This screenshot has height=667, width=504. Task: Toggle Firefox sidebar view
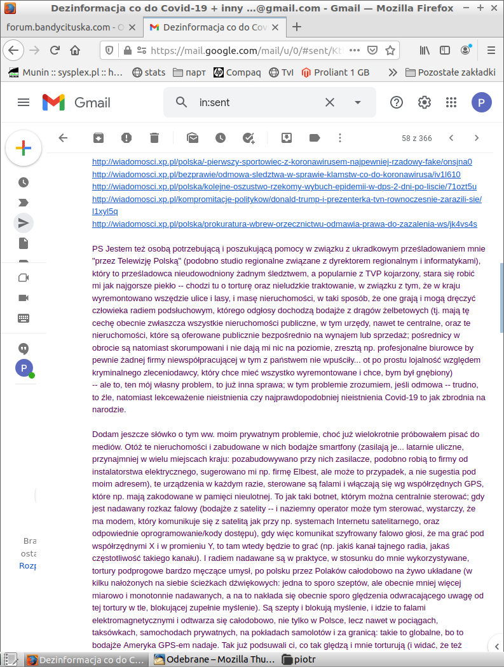click(x=445, y=50)
